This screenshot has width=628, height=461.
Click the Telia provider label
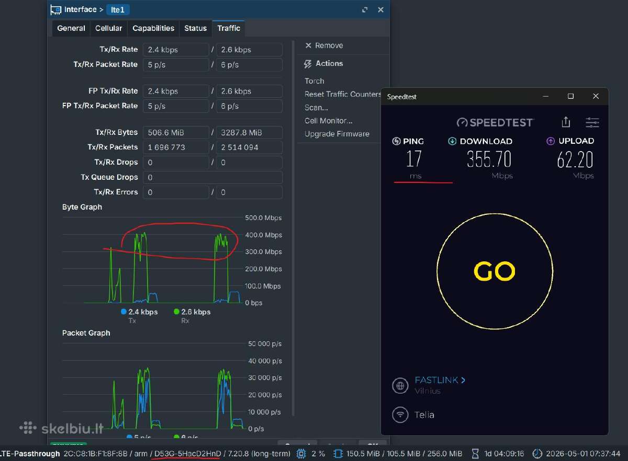tap(424, 415)
